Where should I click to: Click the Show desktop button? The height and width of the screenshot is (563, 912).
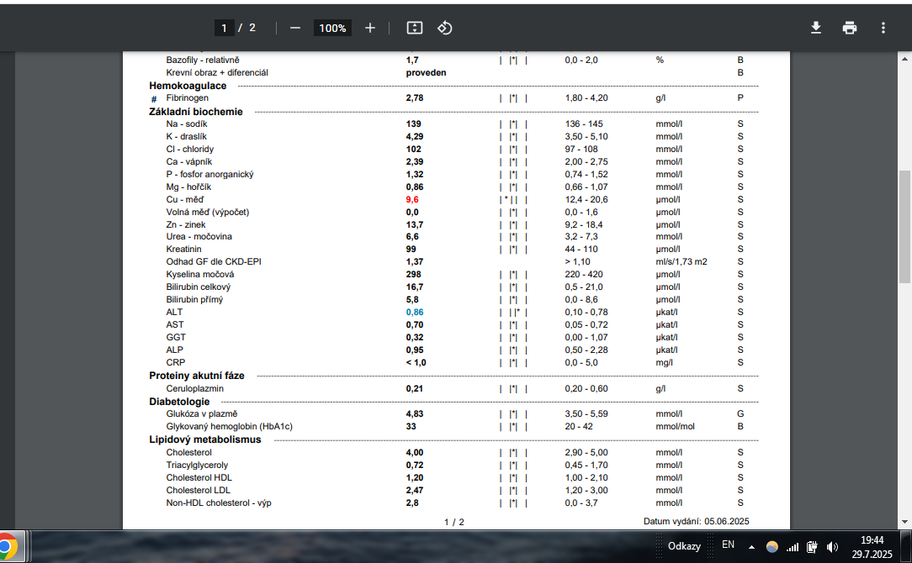point(909,546)
